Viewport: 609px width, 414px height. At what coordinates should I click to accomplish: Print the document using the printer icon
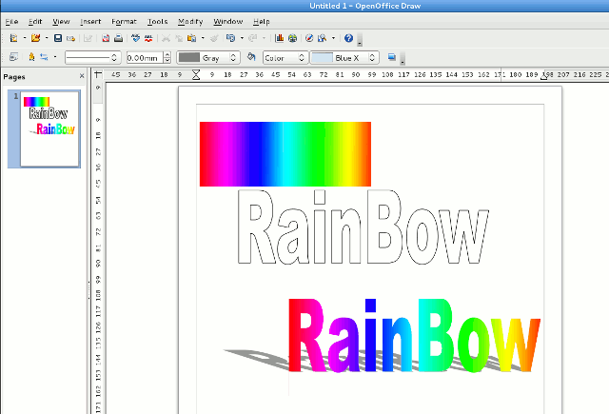[x=117, y=38]
